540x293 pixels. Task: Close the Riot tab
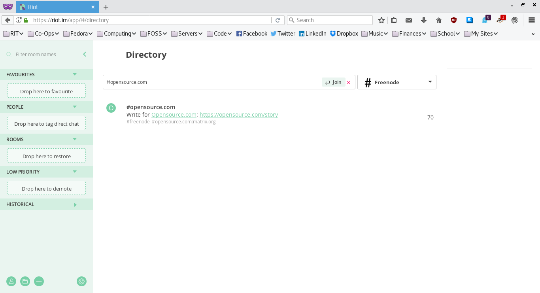coord(93,7)
